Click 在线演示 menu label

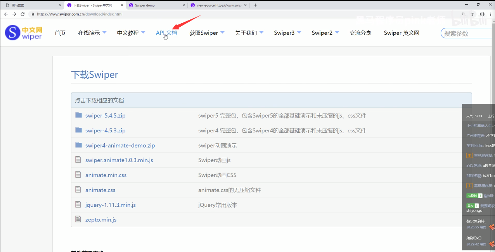(x=89, y=33)
